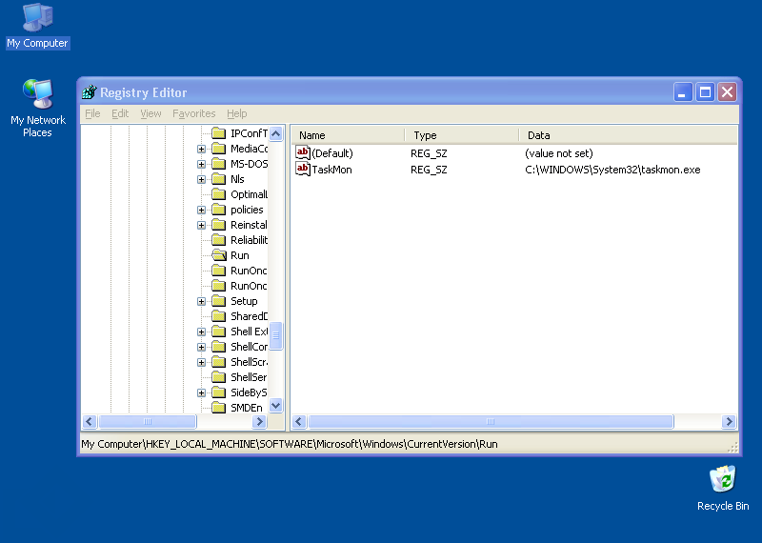Expand the policies registry key
This screenshot has width=762, height=543.
pos(201,210)
